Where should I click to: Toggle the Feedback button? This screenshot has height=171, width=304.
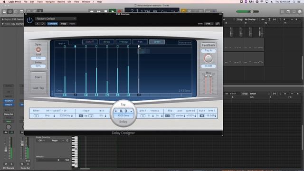209,45
